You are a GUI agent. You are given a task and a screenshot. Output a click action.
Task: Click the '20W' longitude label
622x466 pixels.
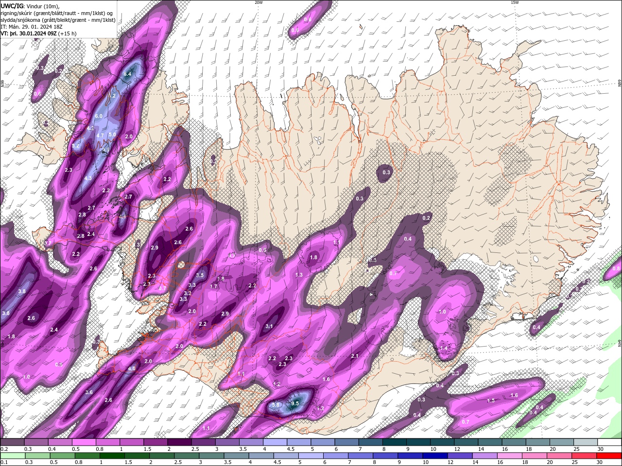point(259,2)
